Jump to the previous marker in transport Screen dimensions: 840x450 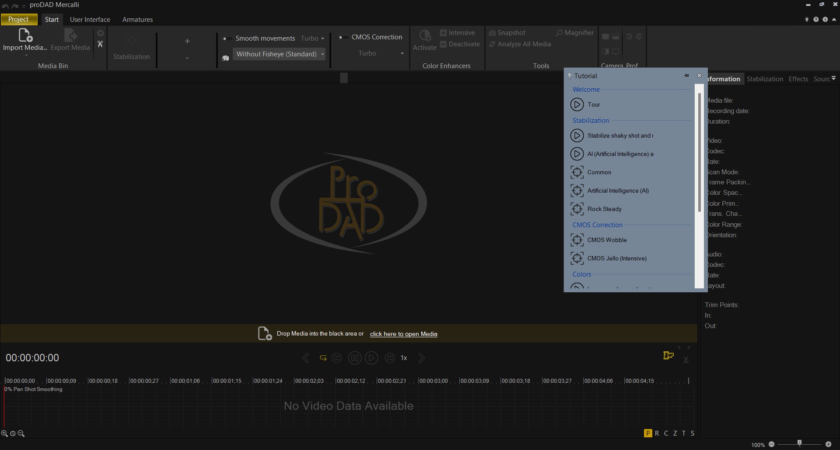tap(336, 358)
